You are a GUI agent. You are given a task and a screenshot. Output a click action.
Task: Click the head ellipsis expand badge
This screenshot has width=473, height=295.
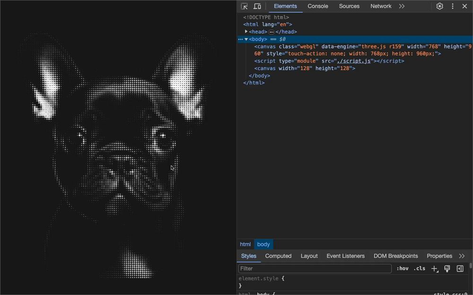pyautogui.click(x=272, y=32)
